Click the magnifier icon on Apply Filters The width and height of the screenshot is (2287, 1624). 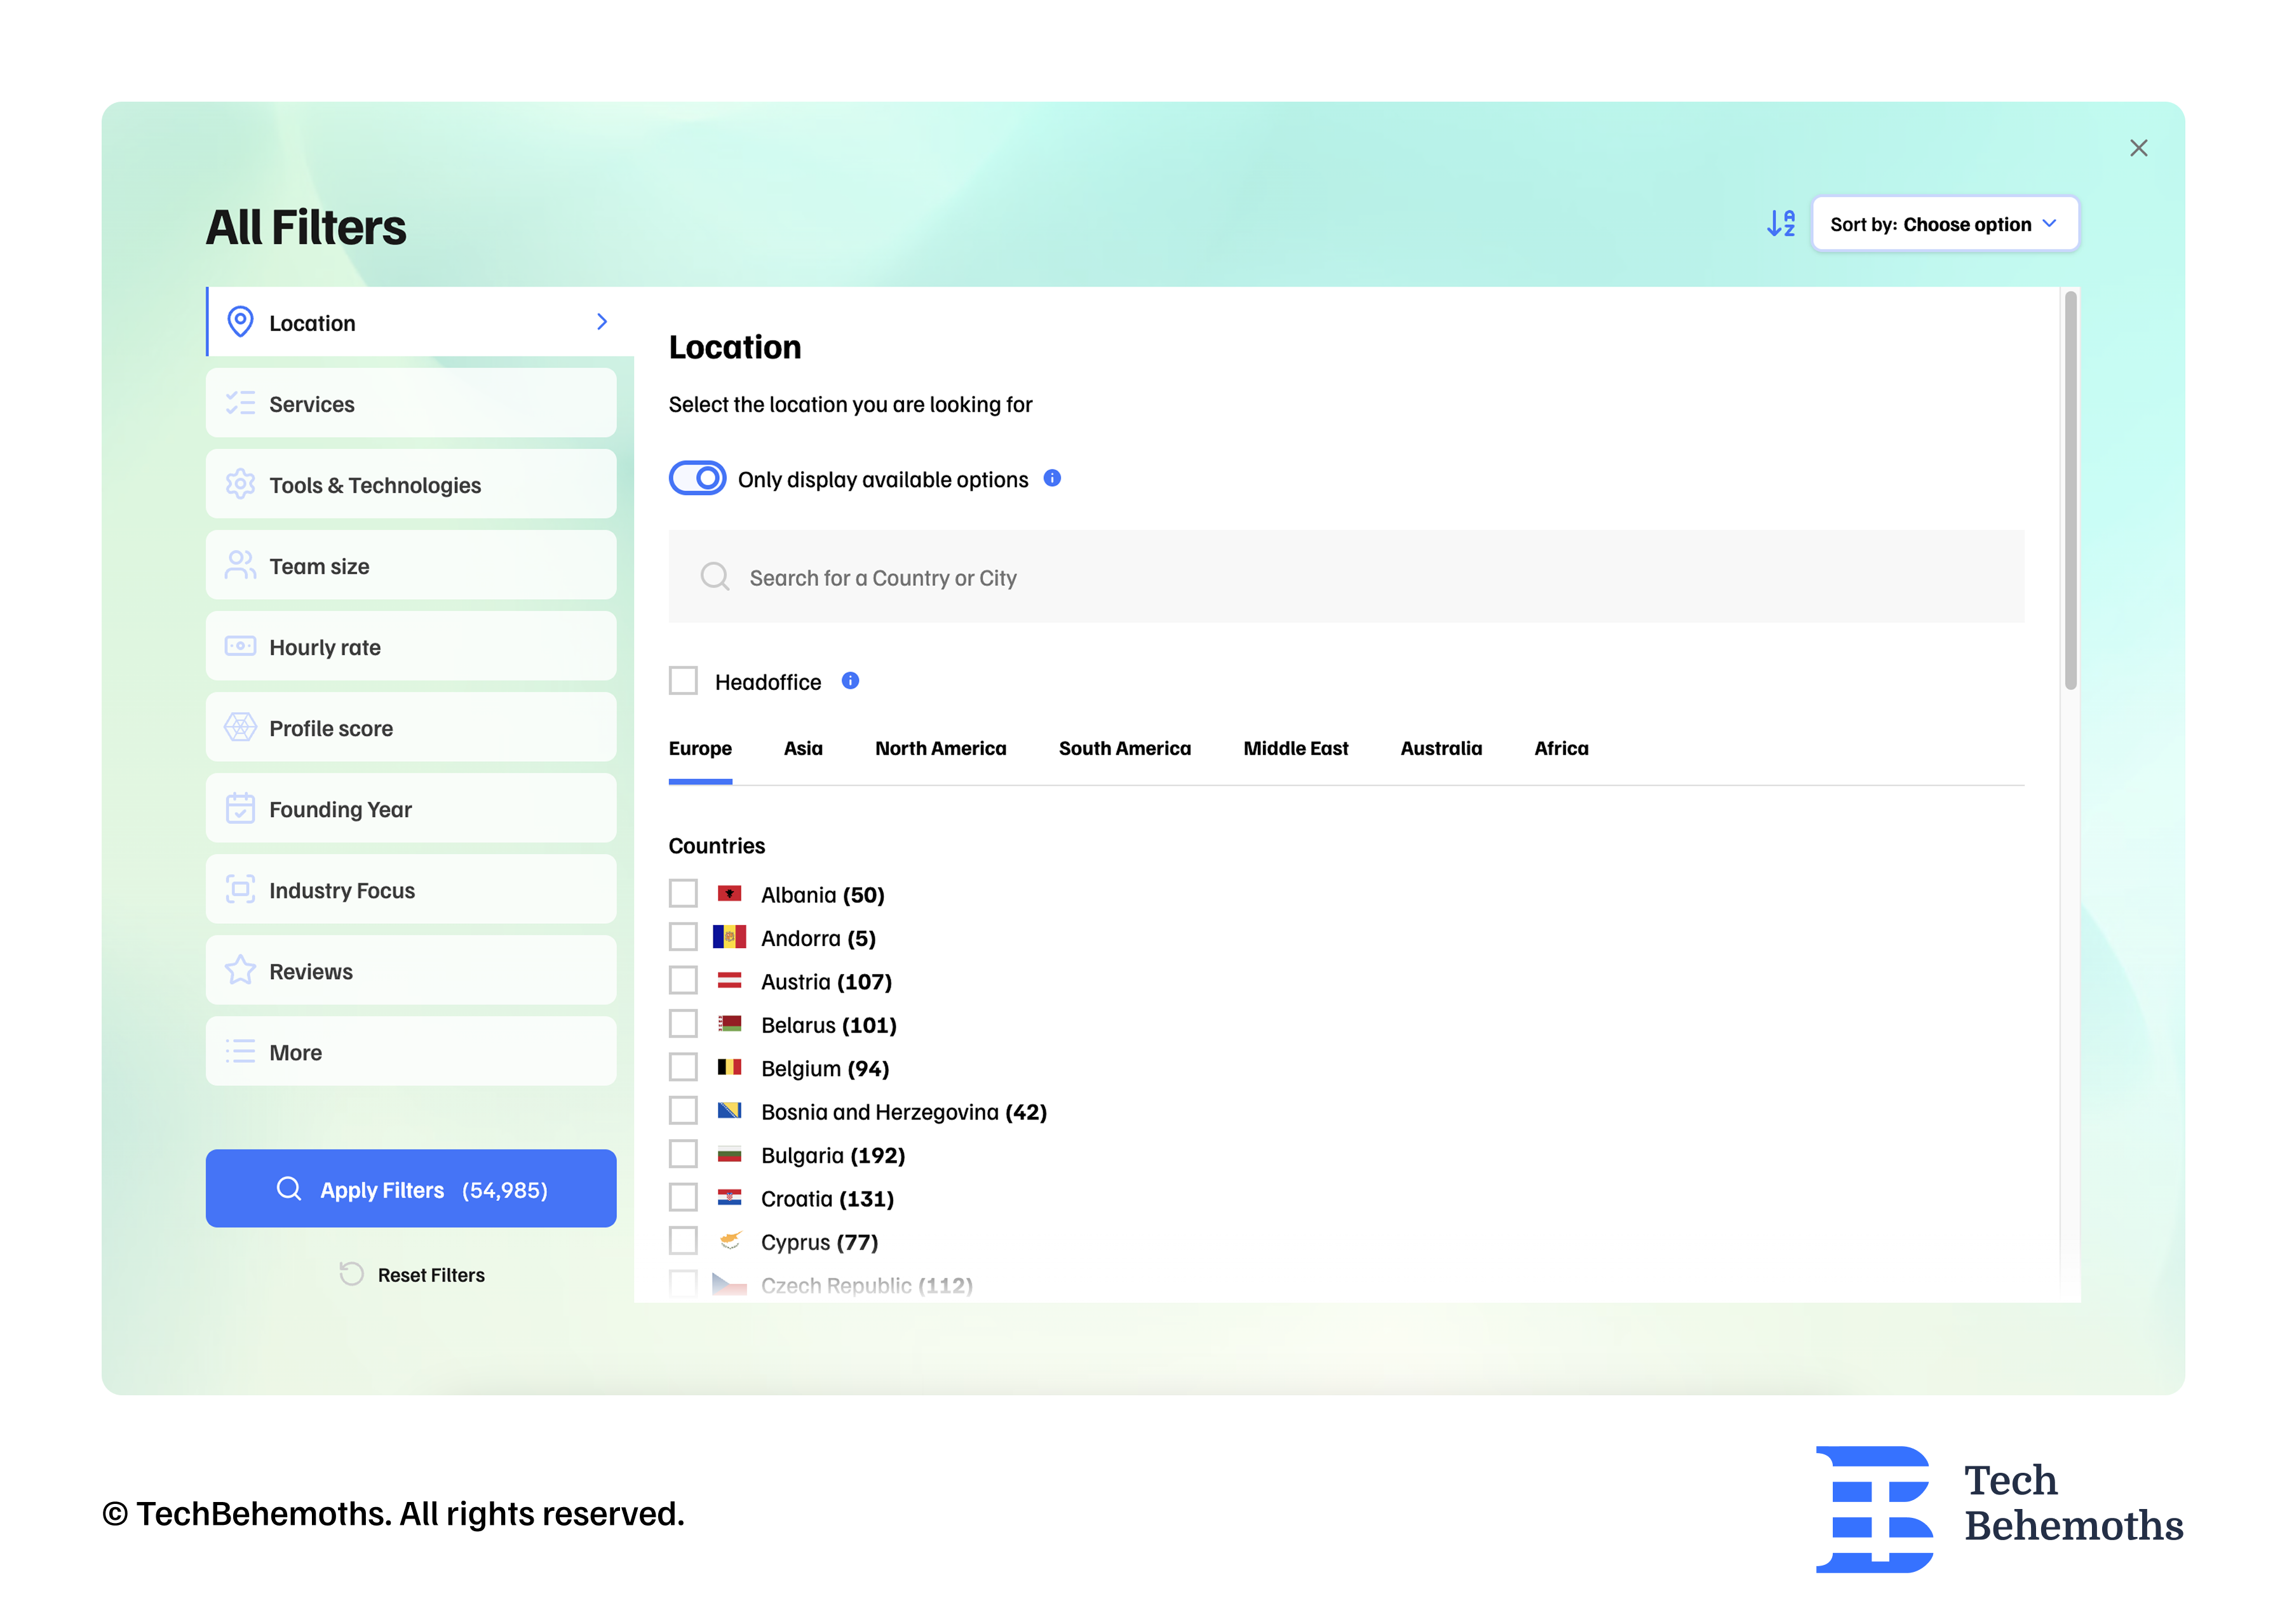289,1188
